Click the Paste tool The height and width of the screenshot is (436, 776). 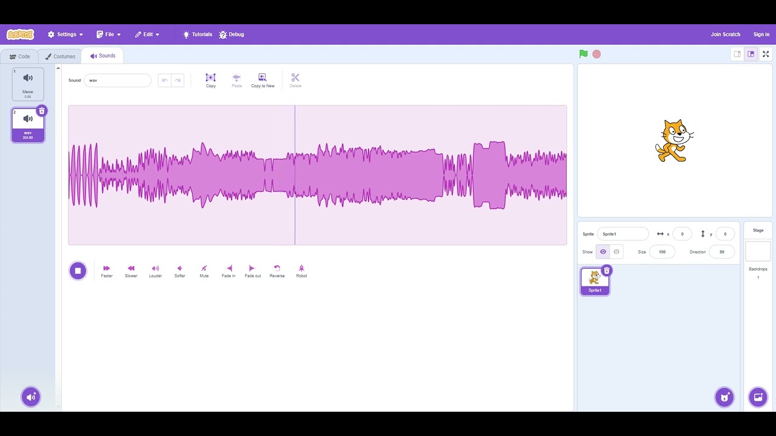[x=236, y=80]
